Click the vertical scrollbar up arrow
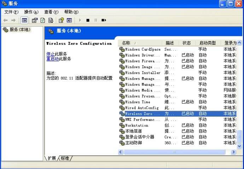 click(x=239, y=42)
